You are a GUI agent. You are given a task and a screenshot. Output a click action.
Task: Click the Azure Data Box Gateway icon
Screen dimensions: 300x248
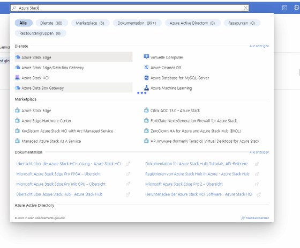point(17,88)
